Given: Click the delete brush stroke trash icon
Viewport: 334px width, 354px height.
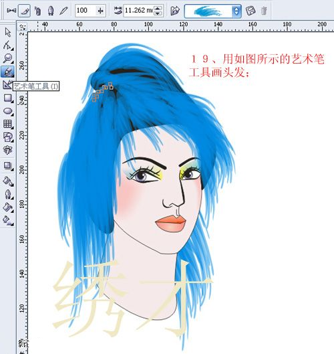Looking at the screenshot, I should [x=263, y=11].
